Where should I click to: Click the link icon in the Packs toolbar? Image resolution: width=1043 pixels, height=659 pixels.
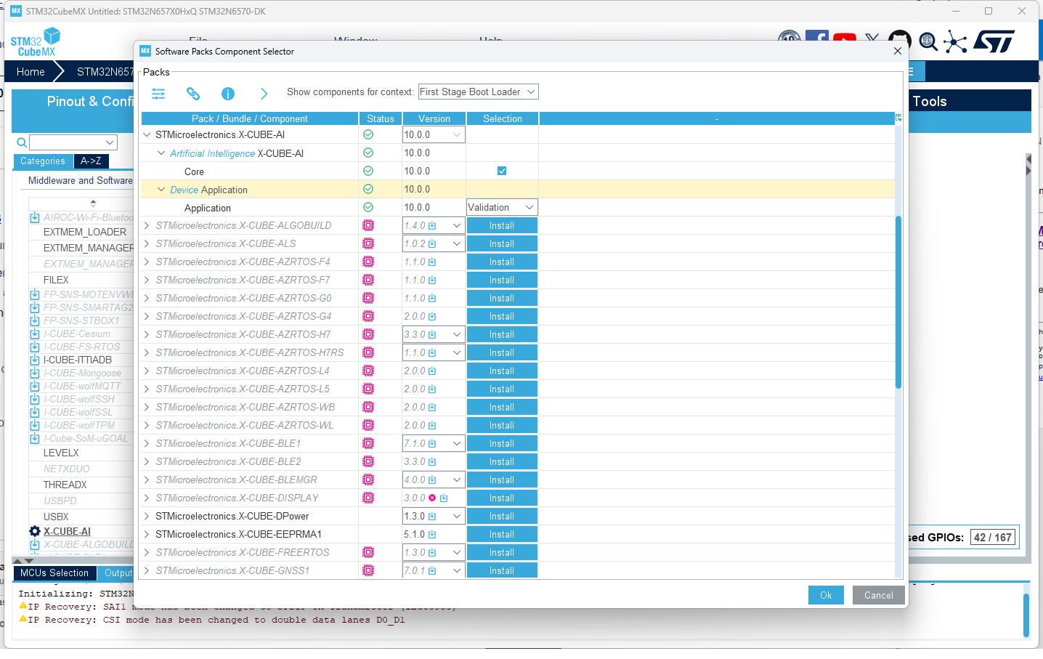pos(193,94)
